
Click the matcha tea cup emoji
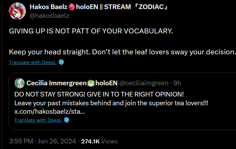pyautogui.click(x=91, y=83)
